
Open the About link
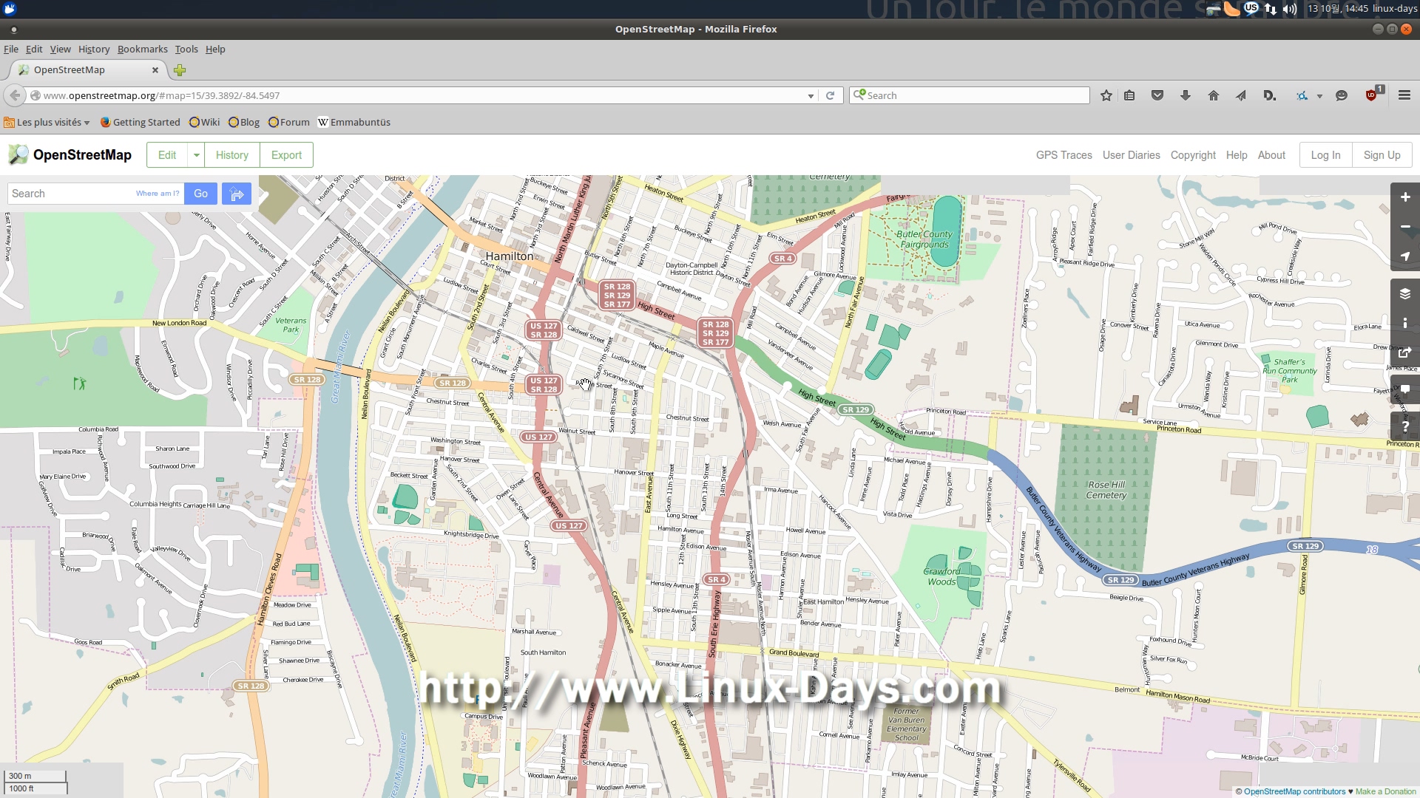click(1271, 155)
